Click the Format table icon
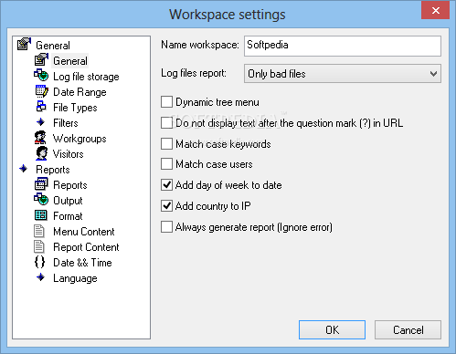 [x=40, y=215]
